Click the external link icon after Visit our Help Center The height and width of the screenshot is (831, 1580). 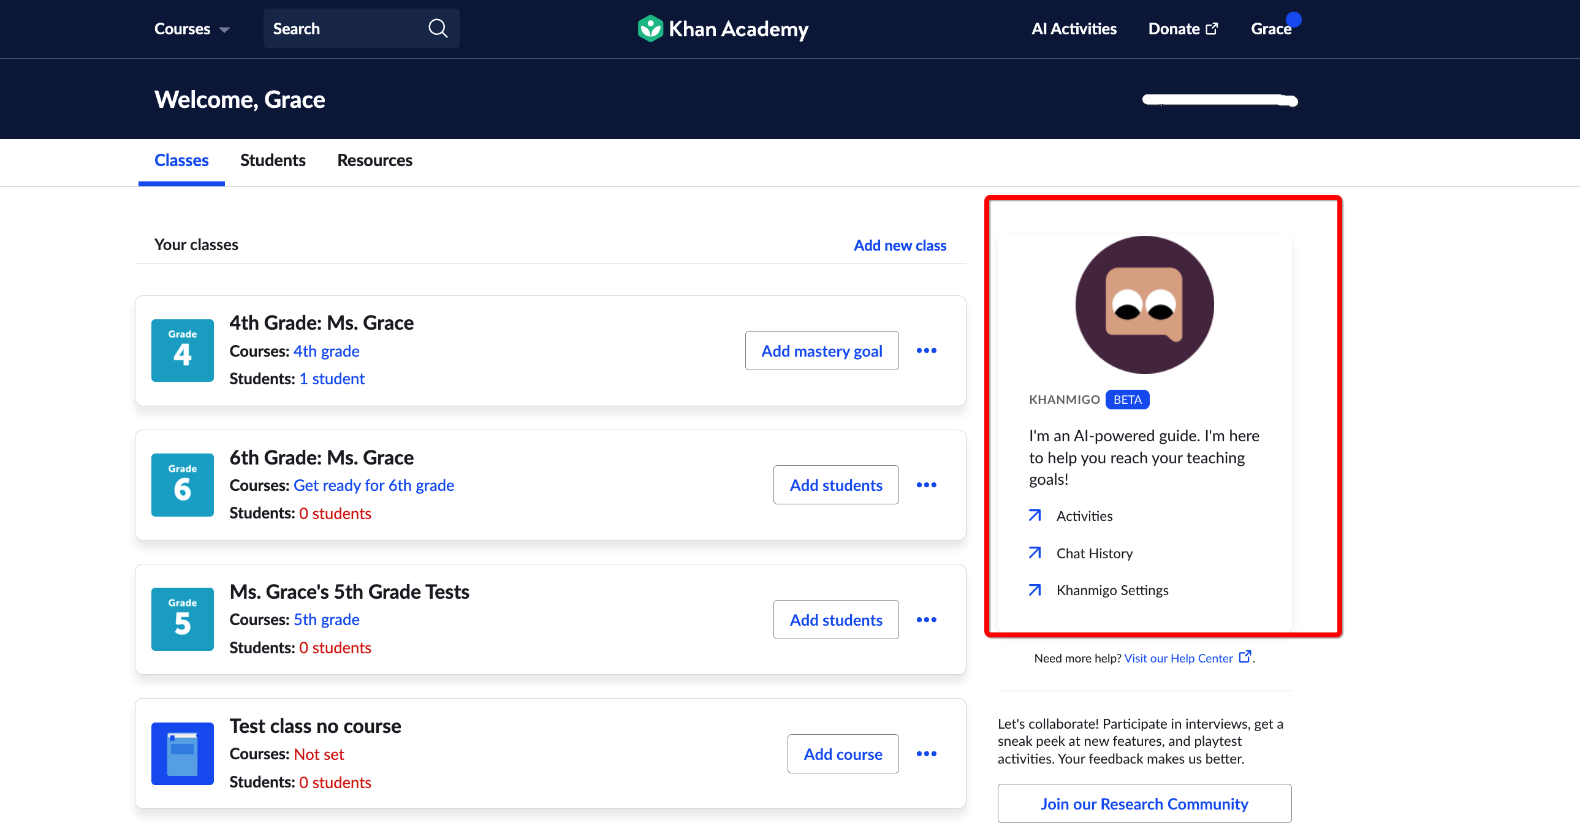click(1245, 657)
